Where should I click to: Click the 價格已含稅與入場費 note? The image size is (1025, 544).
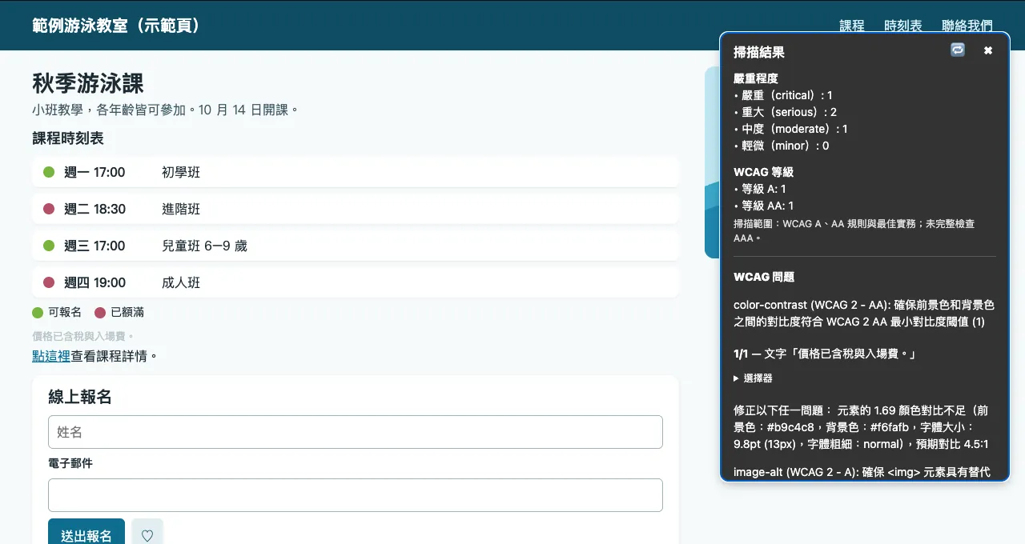tap(83, 337)
